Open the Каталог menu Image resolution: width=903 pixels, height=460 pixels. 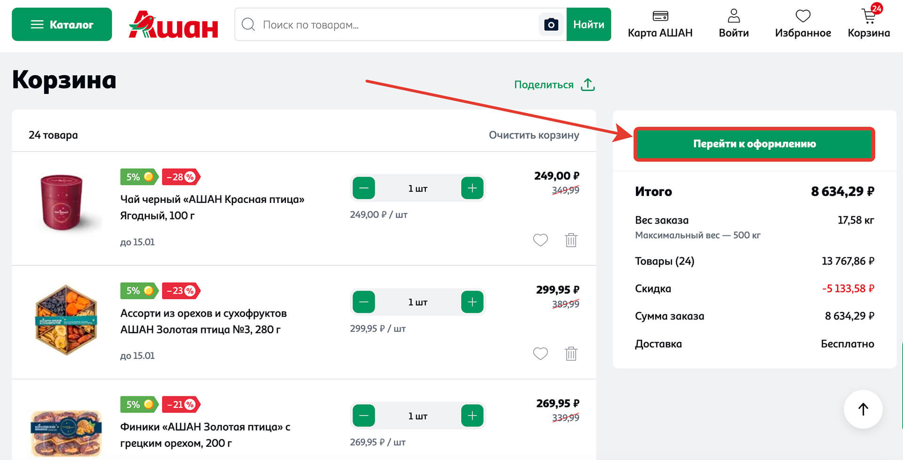61,24
